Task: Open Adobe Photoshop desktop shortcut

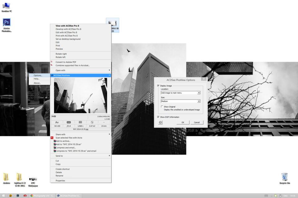Action: pyautogui.click(x=7, y=25)
